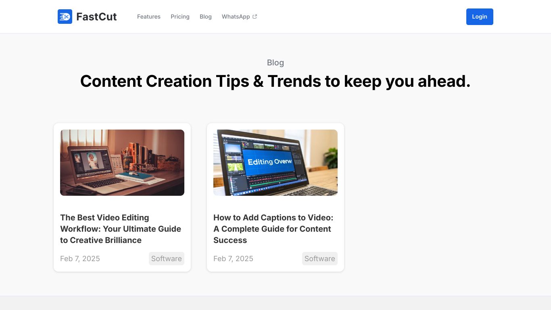This screenshot has height=310, width=551.
Task: Click the 'Content Creation Tips & Trends' headline
Action: (275, 81)
